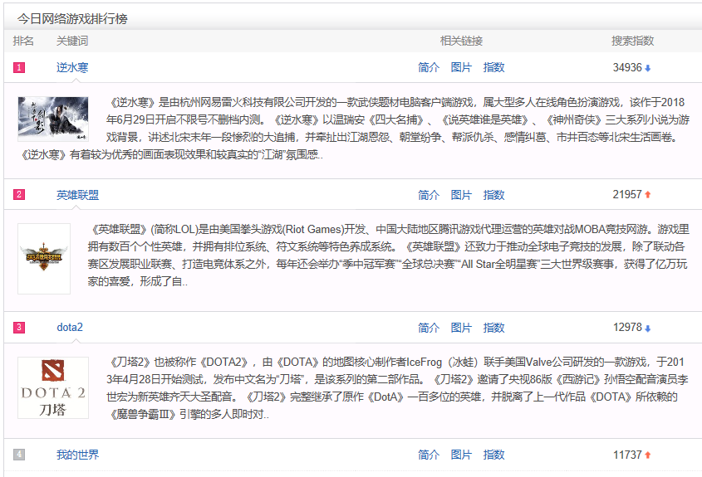
Task: Click 简介 link in 我的世界 row
Action: click(429, 455)
